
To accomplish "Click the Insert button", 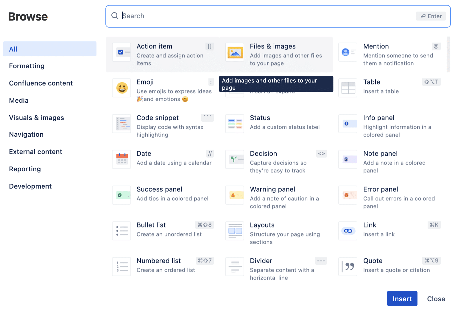I will coord(402,298).
